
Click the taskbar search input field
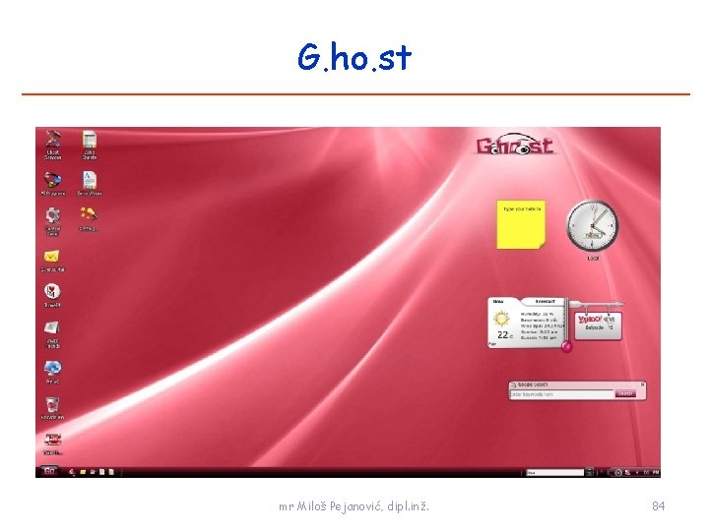tap(555, 472)
